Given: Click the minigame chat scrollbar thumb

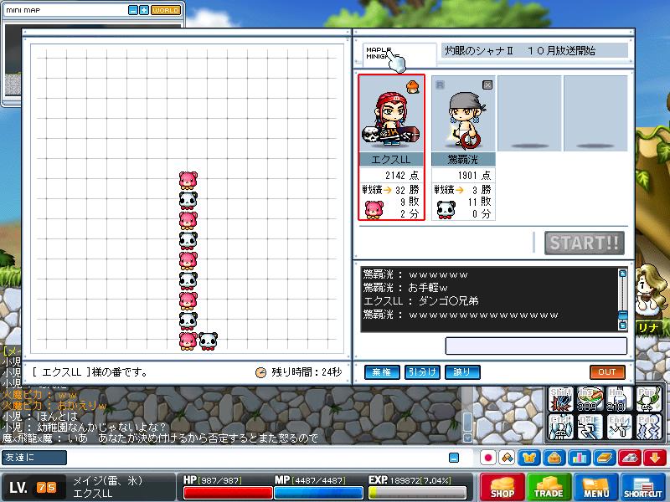Looking at the screenshot, I should (622, 315).
